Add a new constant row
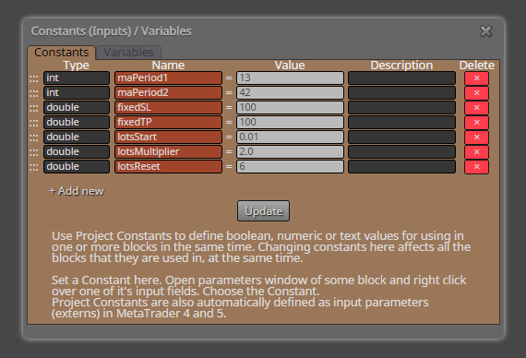526x358 pixels. click(x=77, y=191)
